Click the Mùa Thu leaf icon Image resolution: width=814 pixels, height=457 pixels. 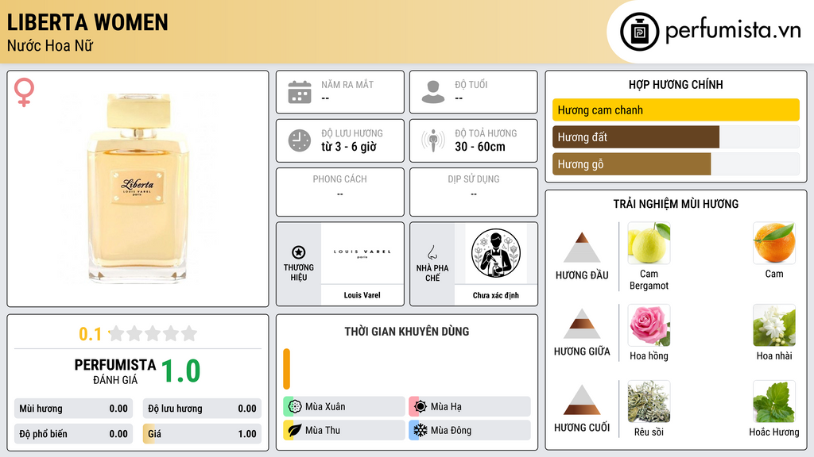(295, 430)
